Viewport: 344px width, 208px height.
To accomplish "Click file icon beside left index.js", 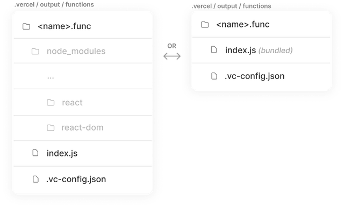I will [35, 153].
